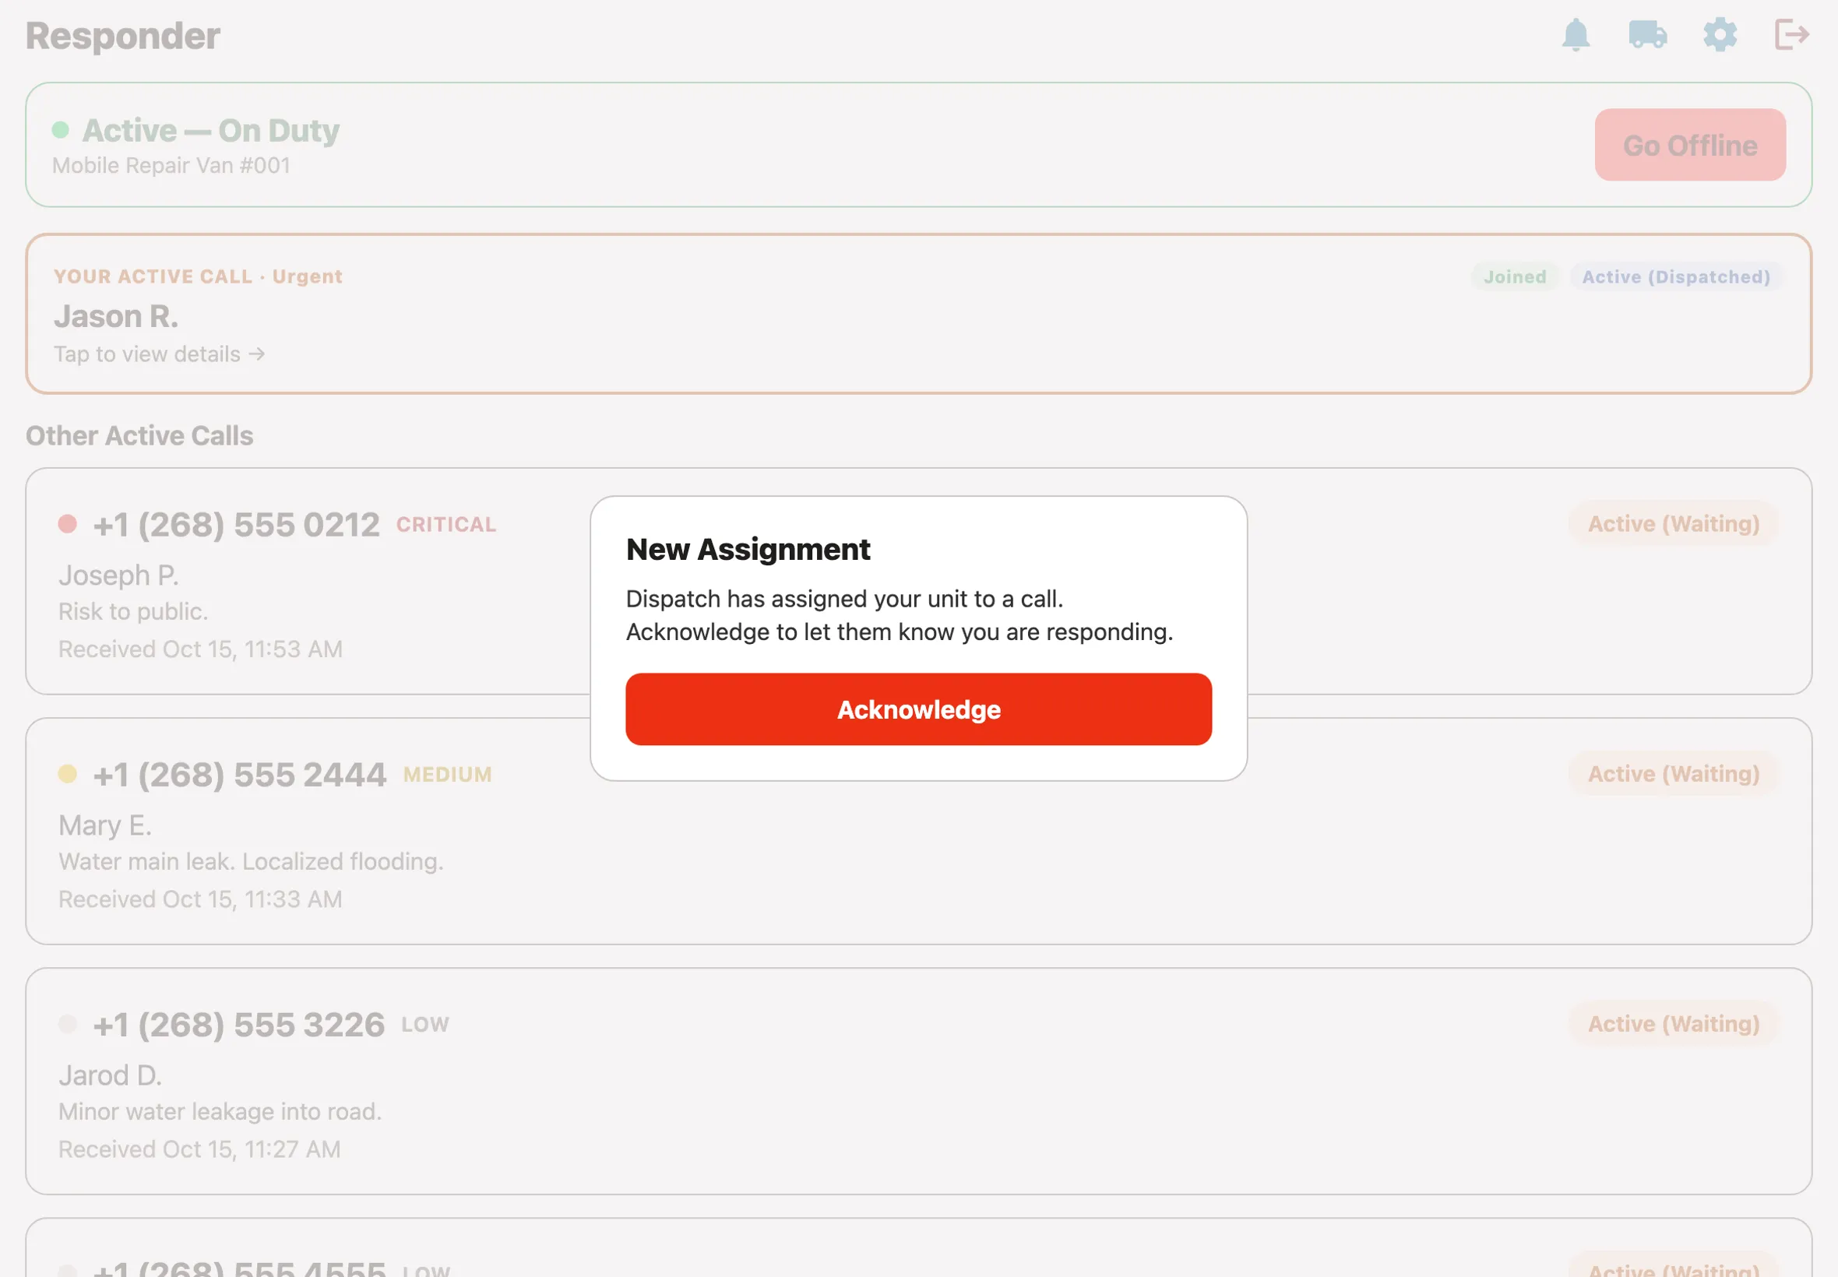Click 'Received Oct 15, 11:27 AM' timestamp
1838x1277 pixels.
click(x=199, y=1149)
